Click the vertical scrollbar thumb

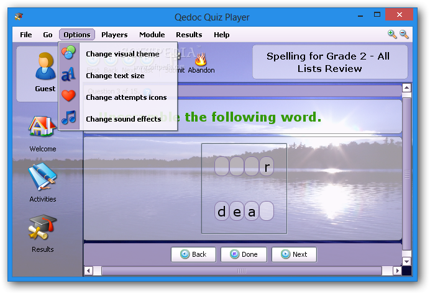point(406,174)
